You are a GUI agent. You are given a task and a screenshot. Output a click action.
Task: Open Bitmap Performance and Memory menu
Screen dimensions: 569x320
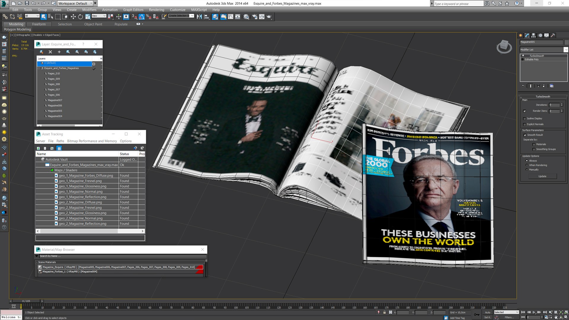(x=92, y=141)
